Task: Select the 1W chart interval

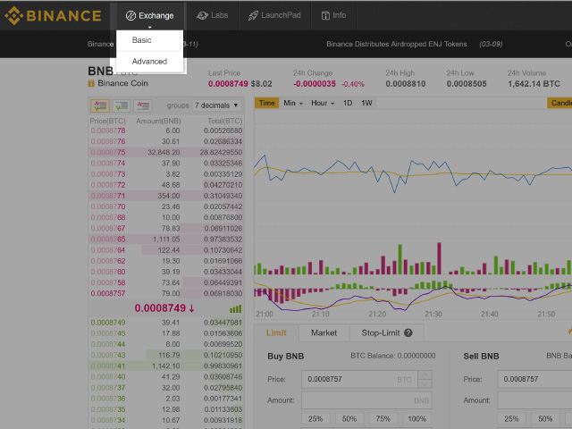Action: click(366, 103)
